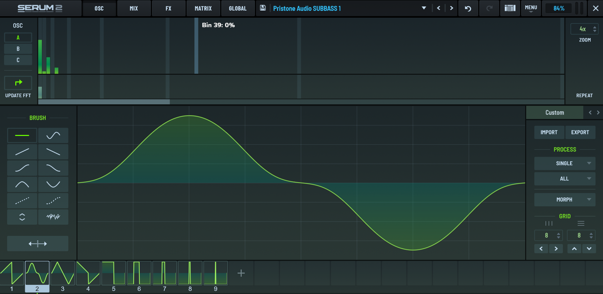Image resolution: width=603 pixels, height=294 pixels.
Task: Click the IMPORT button
Action: point(549,132)
